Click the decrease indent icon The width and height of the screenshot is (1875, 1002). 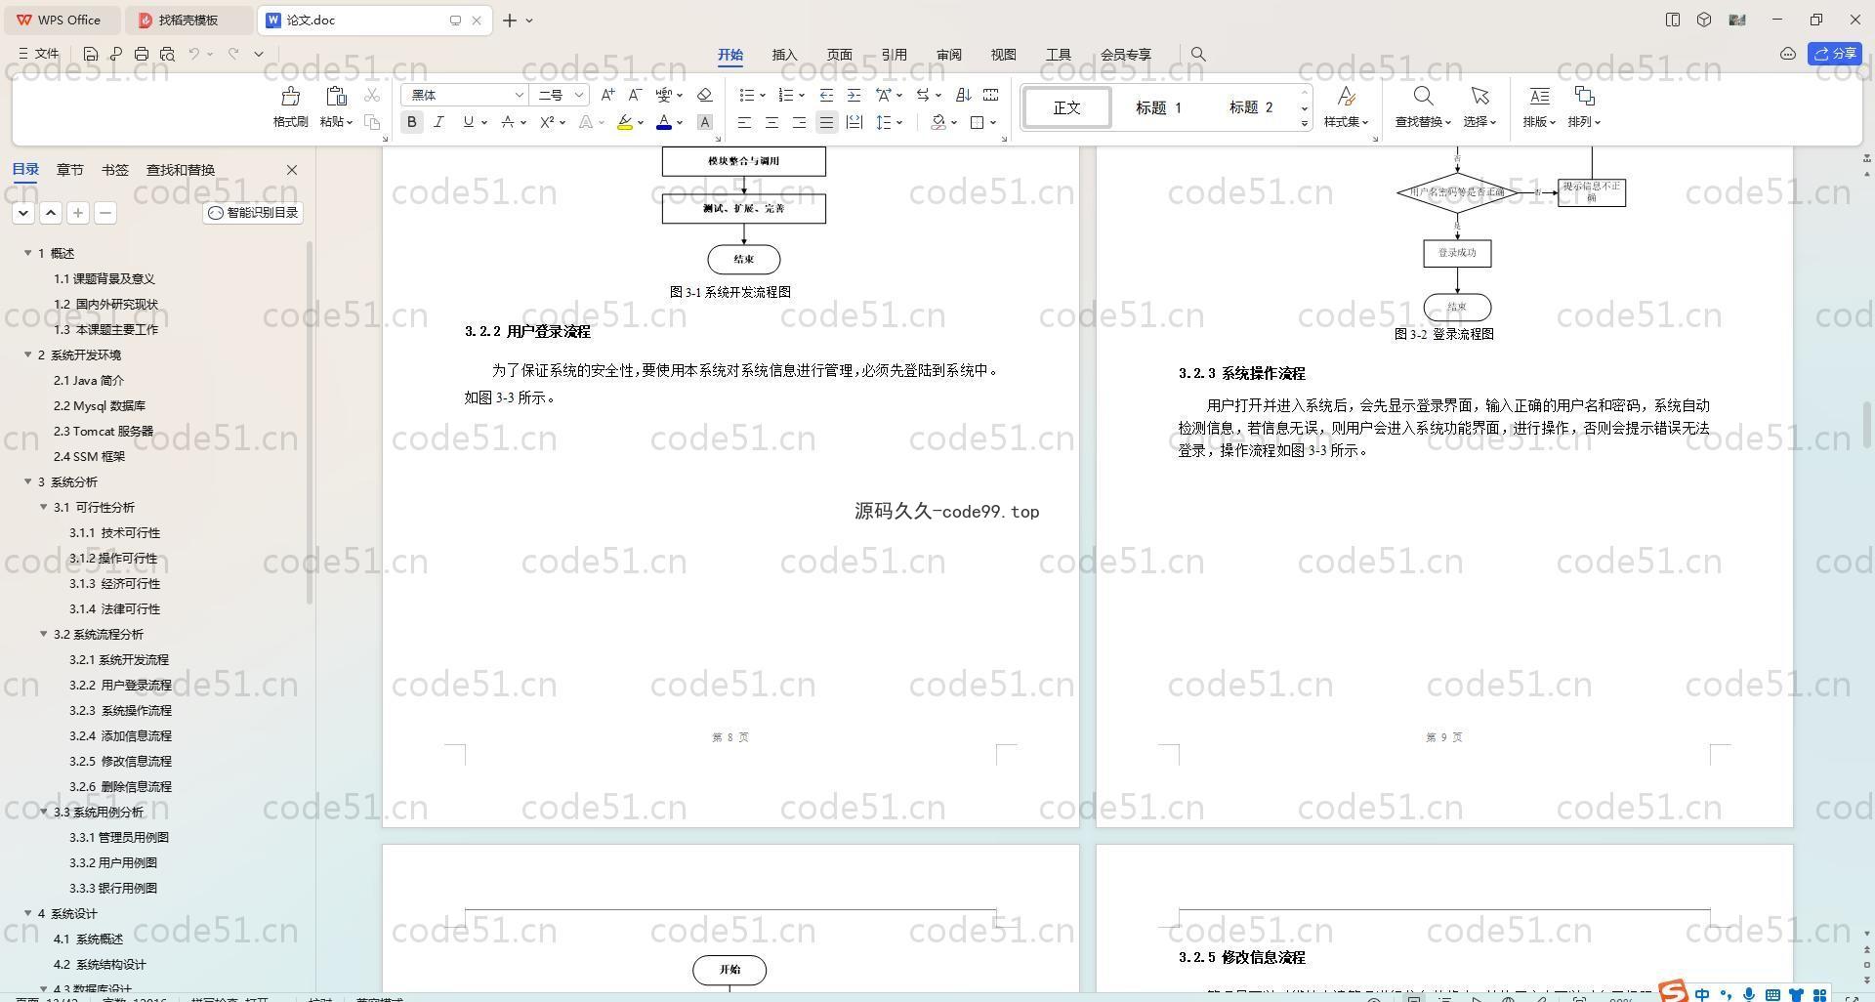tap(826, 95)
